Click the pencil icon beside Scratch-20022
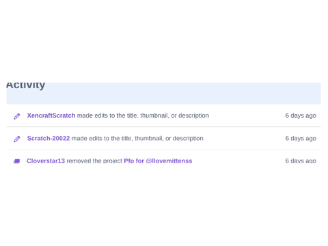 pyautogui.click(x=17, y=139)
